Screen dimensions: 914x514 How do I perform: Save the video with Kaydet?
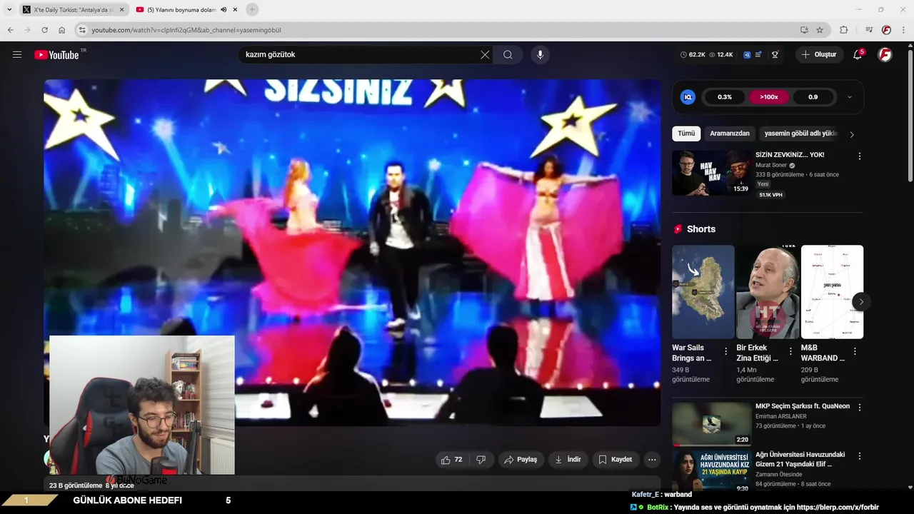coord(615,460)
